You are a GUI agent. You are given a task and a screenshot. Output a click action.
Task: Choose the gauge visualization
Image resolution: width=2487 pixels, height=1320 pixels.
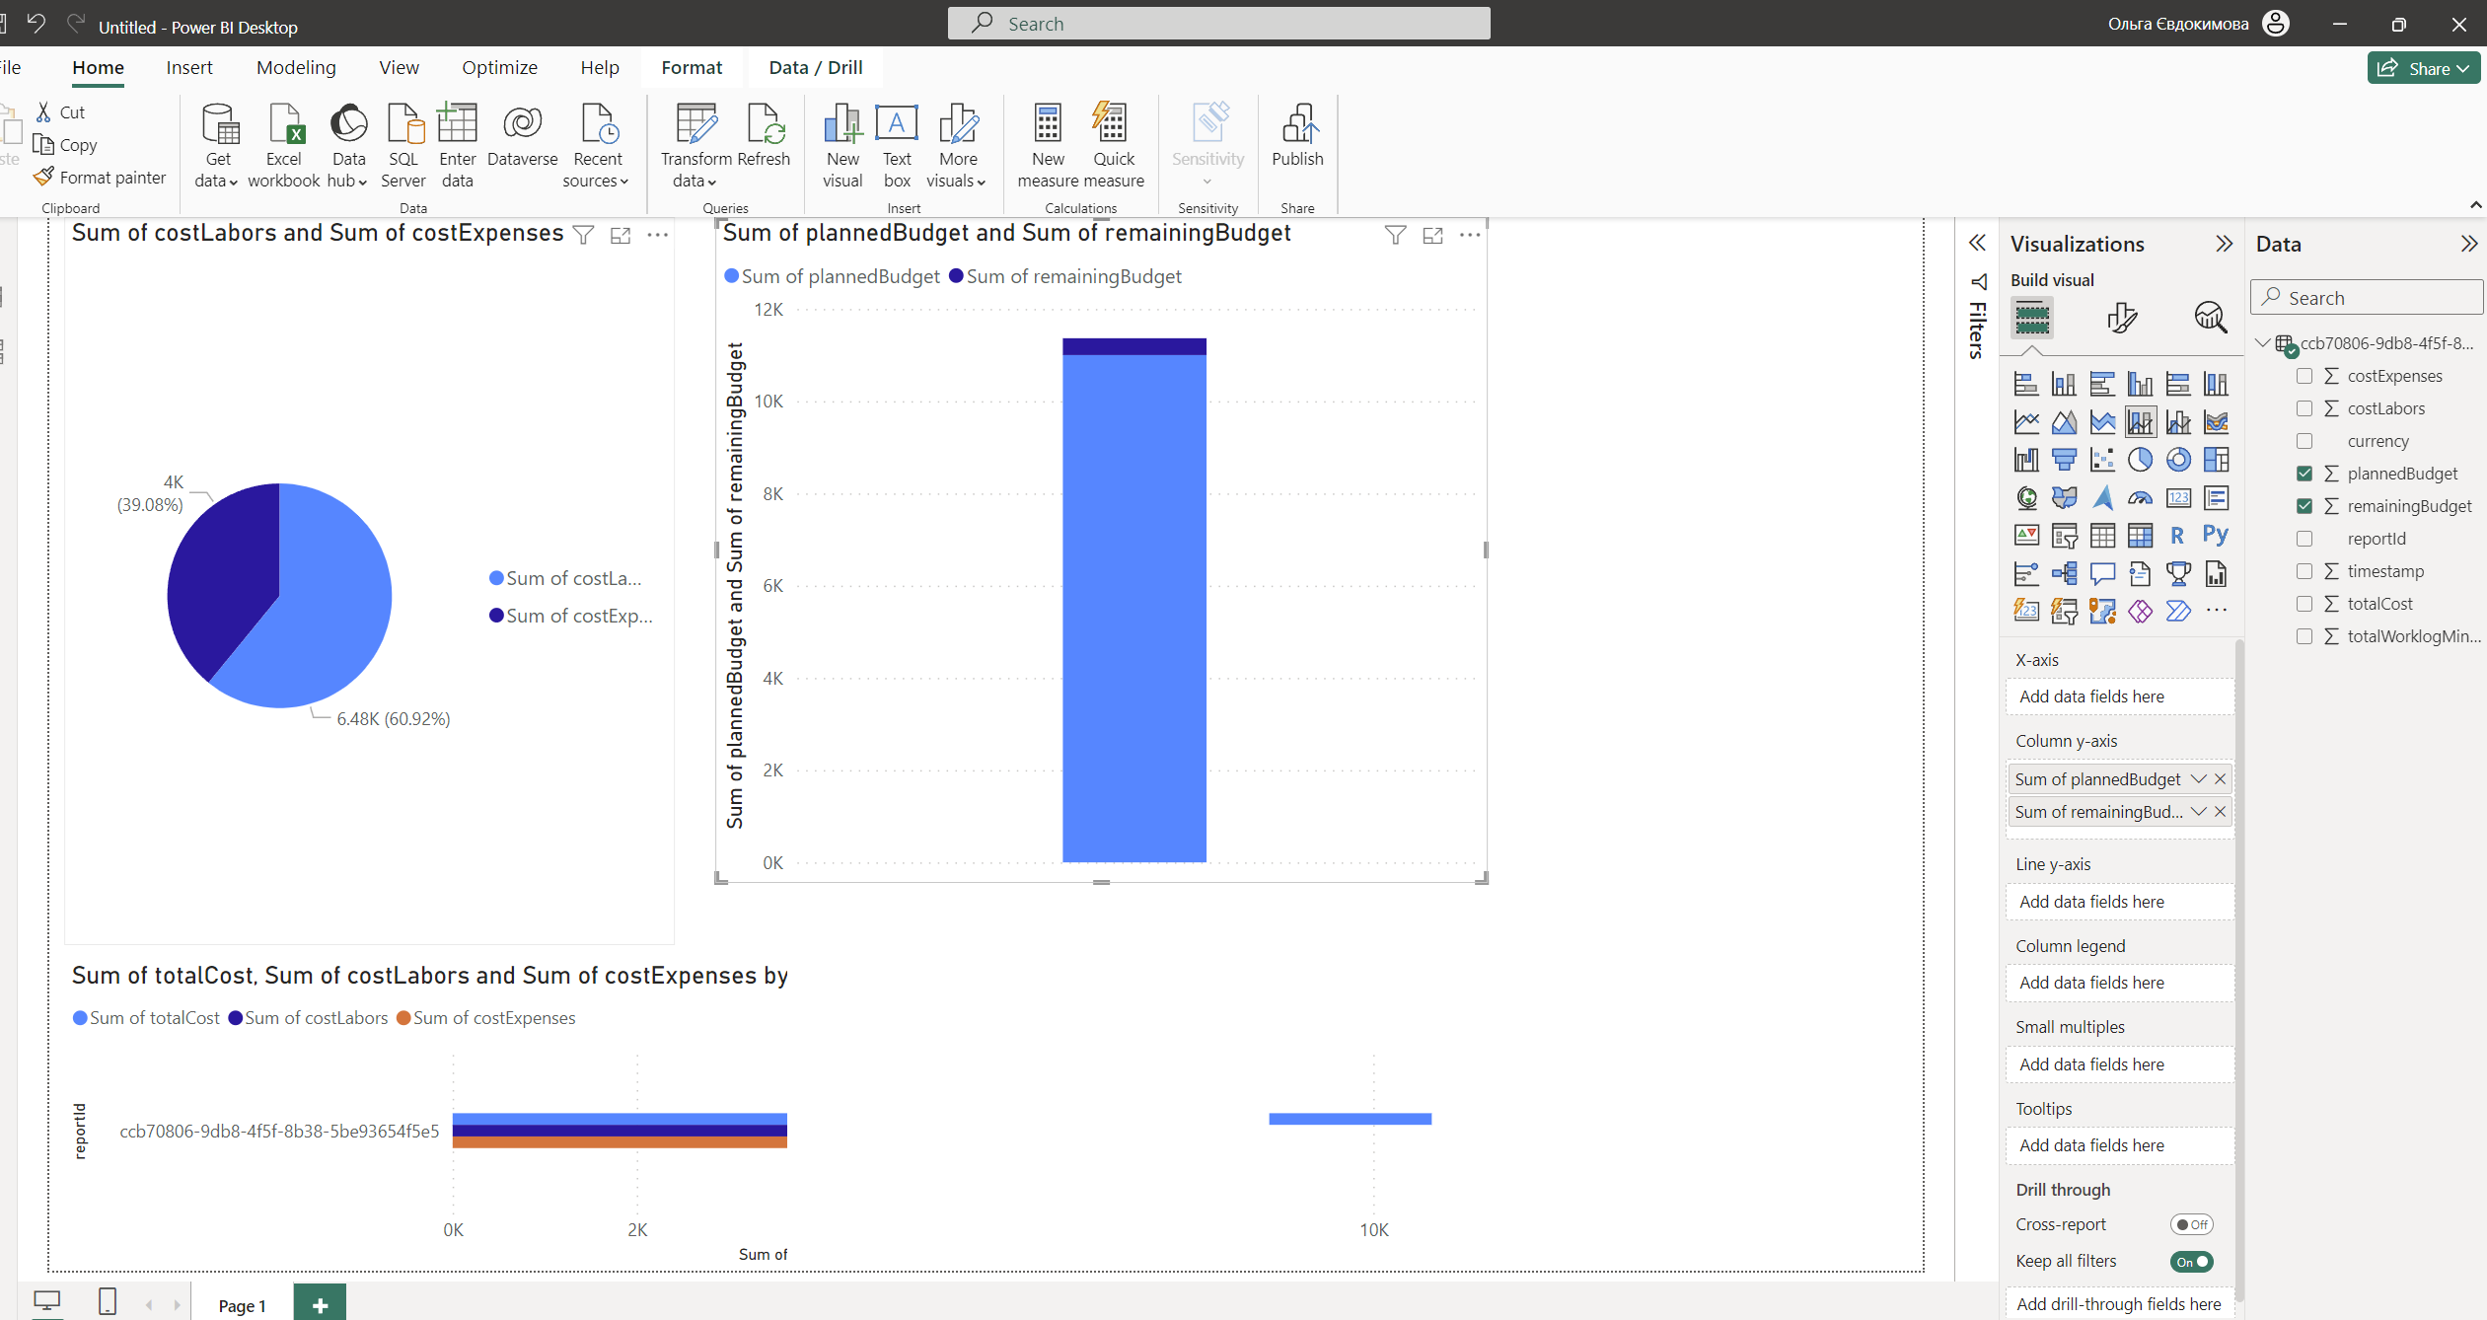click(2141, 497)
